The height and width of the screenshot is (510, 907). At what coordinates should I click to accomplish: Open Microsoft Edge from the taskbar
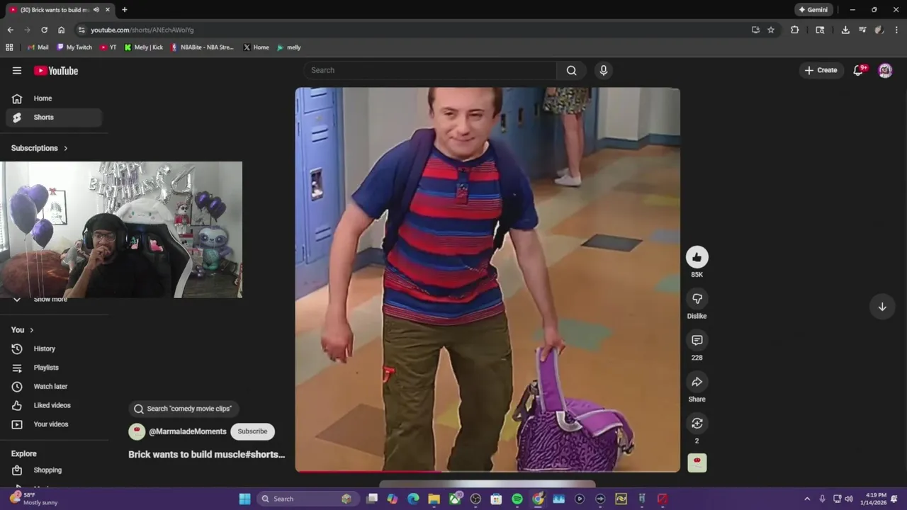click(x=413, y=499)
